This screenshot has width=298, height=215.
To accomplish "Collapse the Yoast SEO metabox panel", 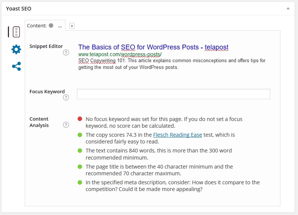I will (288, 8).
